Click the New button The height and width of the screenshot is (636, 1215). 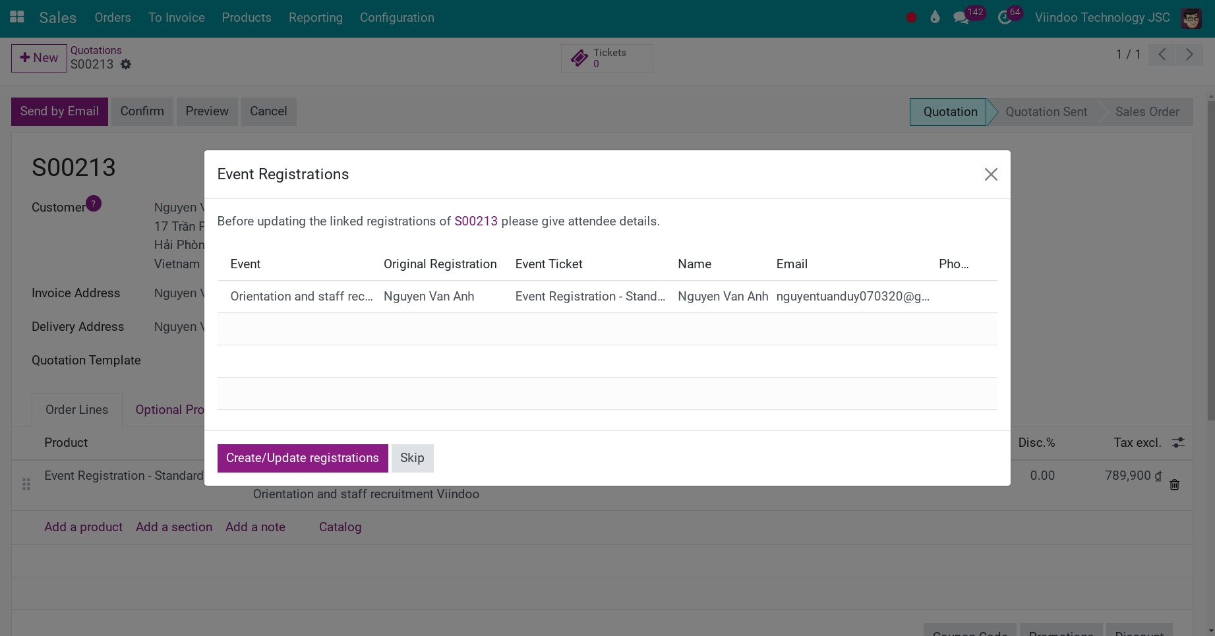click(39, 58)
